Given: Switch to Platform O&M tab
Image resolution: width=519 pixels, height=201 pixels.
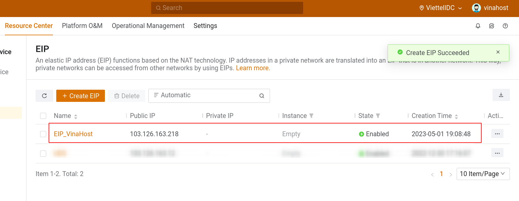Looking at the screenshot, I should click(82, 26).
